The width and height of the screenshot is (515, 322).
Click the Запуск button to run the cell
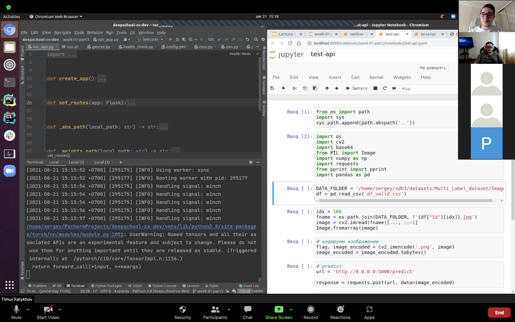[357, 88]
